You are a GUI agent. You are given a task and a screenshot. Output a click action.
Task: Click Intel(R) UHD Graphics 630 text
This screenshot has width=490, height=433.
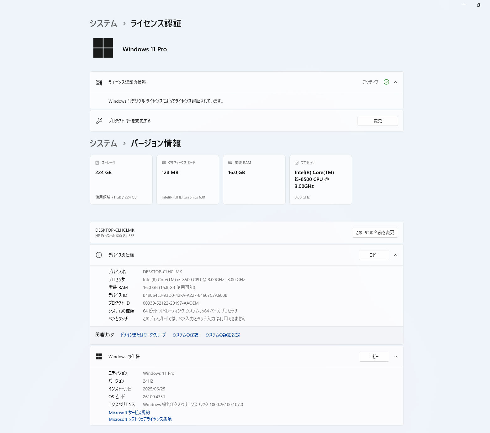click(x=183, y=197)
